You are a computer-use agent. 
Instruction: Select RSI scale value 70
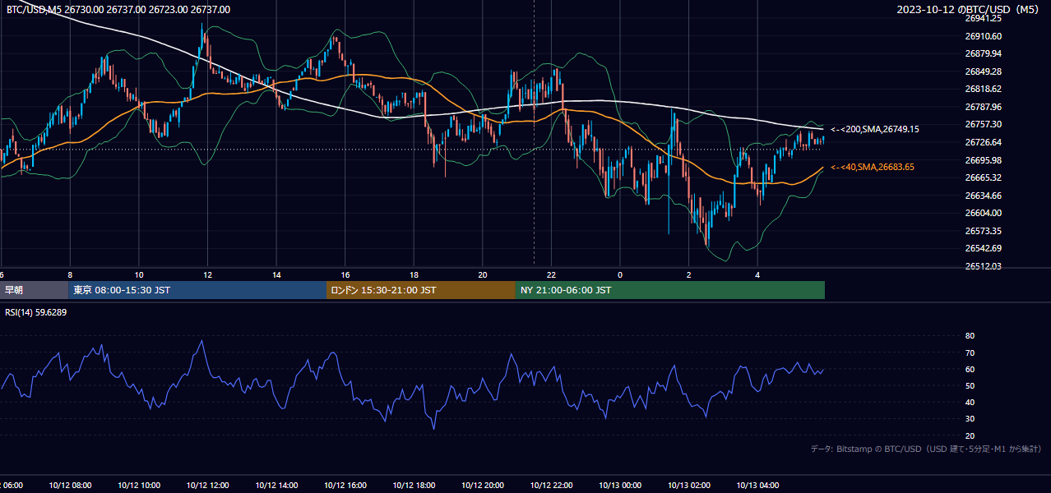click(970, 352)
